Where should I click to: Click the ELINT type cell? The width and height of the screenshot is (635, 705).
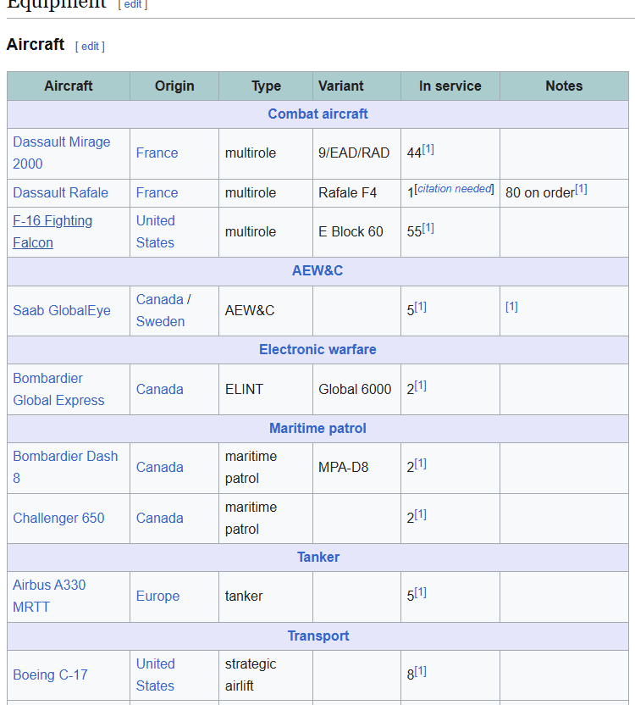(x=266, y=390)
